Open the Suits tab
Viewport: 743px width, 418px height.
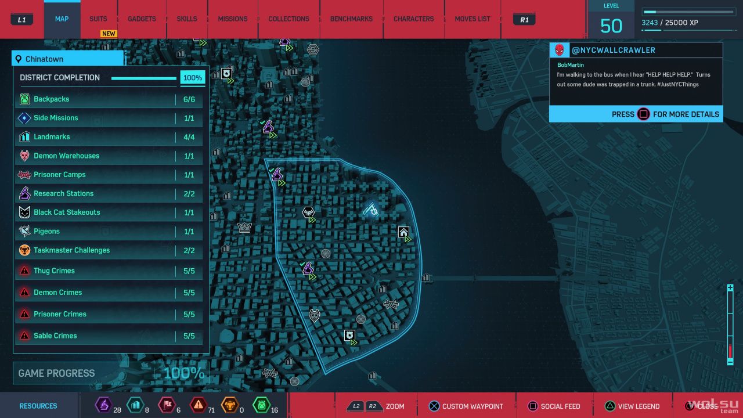coord(98,19)
